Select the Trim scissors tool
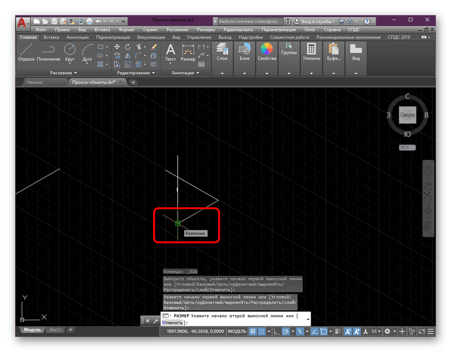Screen dimensions: 451x352 tap(139, 47)
